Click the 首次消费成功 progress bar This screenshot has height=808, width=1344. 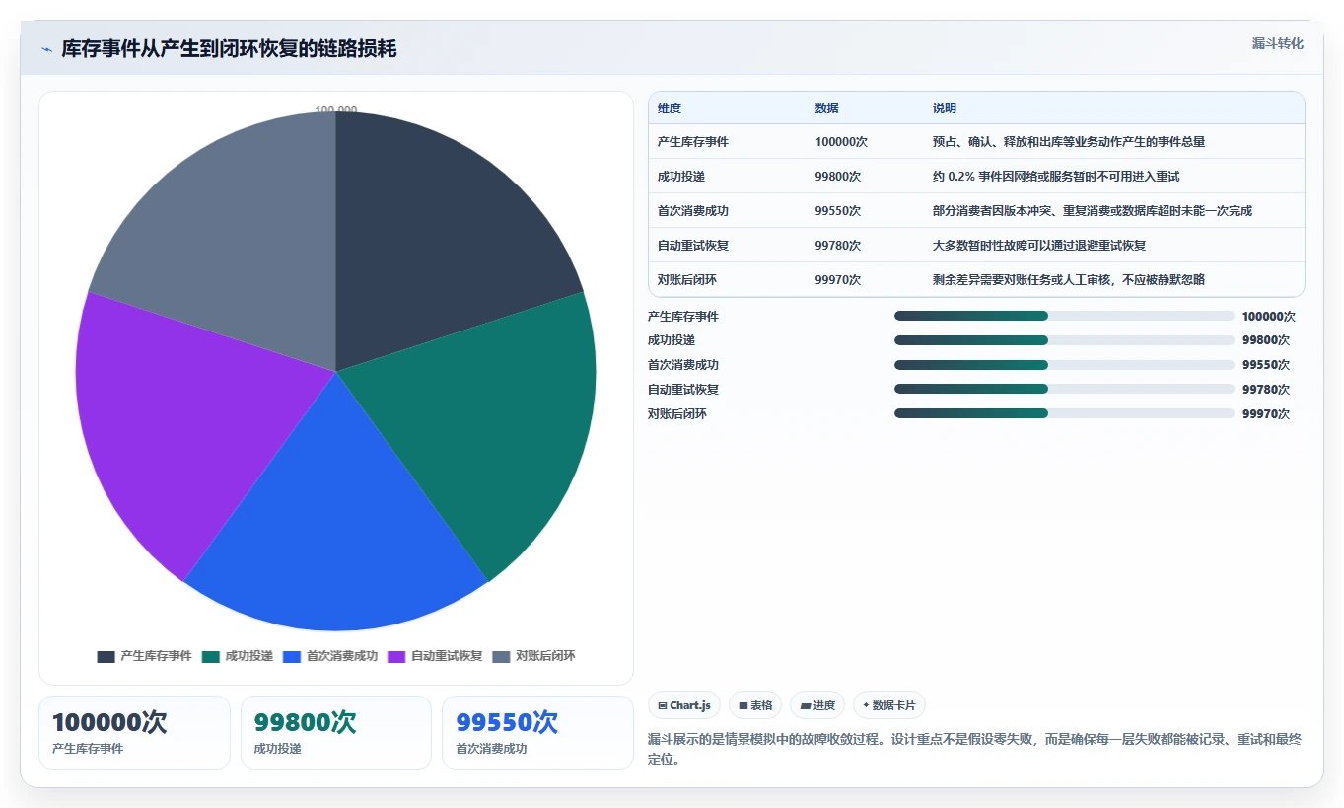click(x=1064, y=365)
